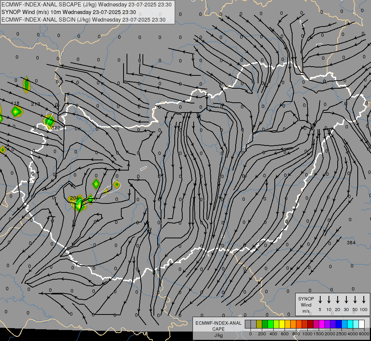Click the 600 label on CAPE scale
Image resolution: width=371 pixels, height=341 pixels.
tap(285, 334)
